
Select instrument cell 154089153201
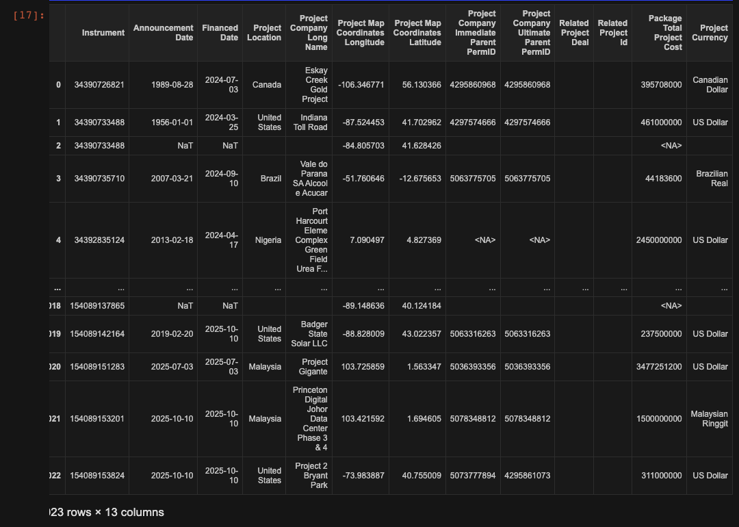click(x=97, y=419)
